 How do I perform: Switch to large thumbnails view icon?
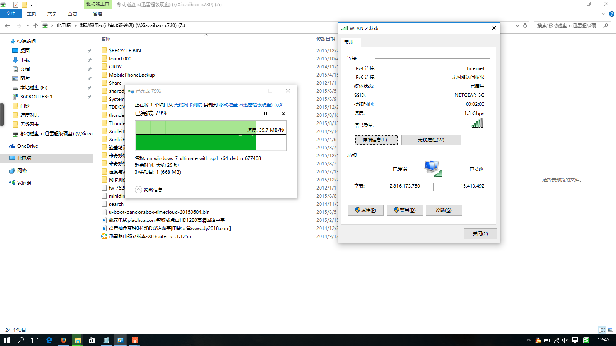pos(610,330)
